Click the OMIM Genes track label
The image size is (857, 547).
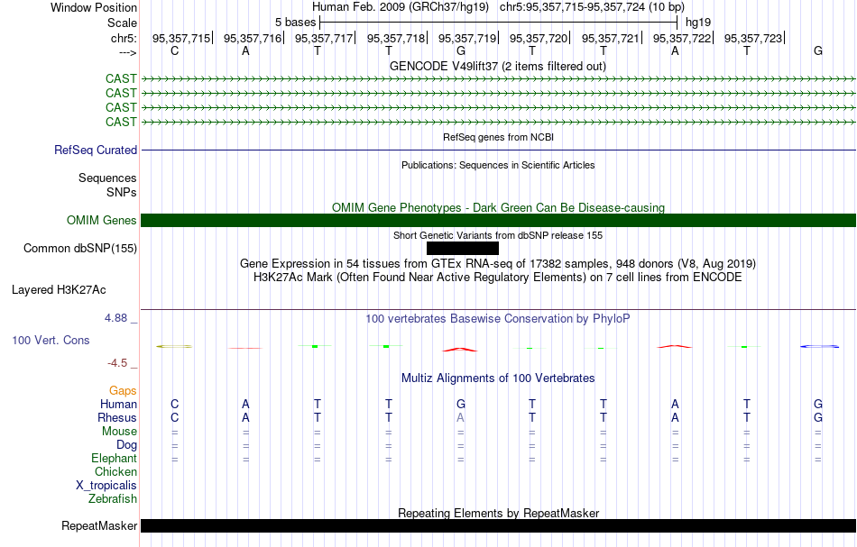coord(101,220)
